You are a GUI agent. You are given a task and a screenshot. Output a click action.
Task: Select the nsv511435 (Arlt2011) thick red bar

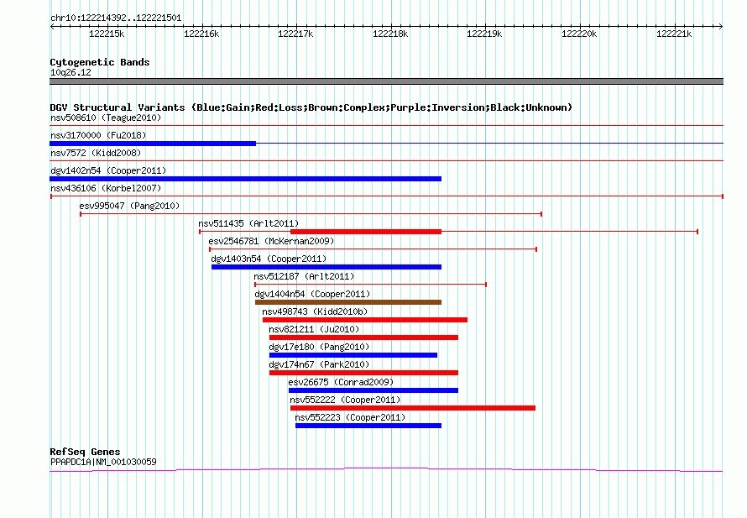(x=366, y=232)
